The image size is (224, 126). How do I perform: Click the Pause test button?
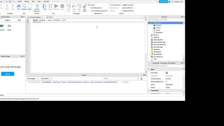coord(50,7)
